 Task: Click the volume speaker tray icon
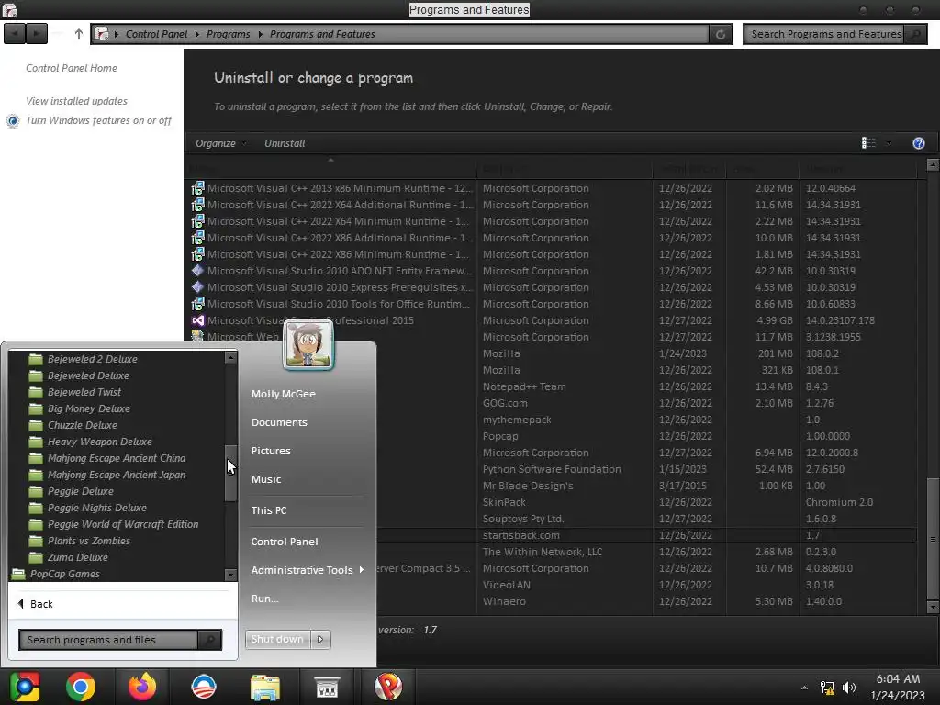849,688
